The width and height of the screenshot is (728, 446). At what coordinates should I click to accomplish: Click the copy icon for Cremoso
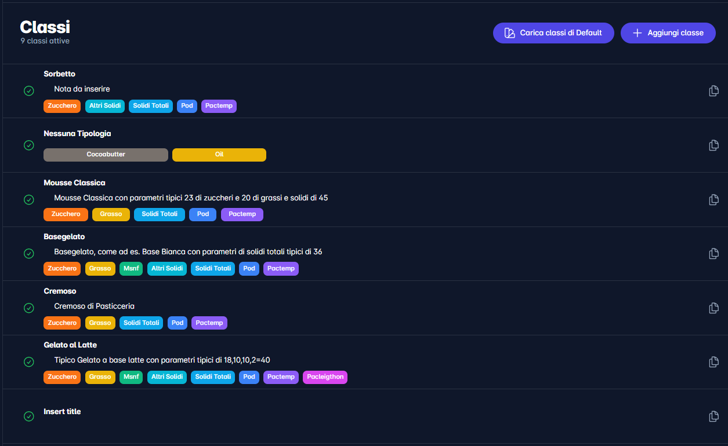[714, 308]
